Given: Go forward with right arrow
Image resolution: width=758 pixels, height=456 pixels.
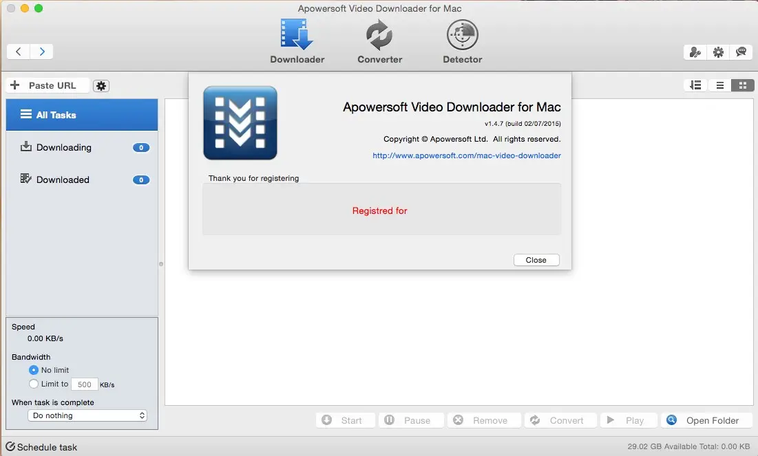Looking at the screenshot, I should click(42, 52).
